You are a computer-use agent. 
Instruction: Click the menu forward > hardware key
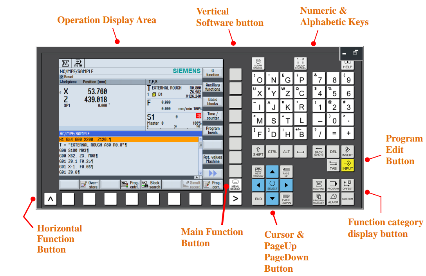coord(236,199)
